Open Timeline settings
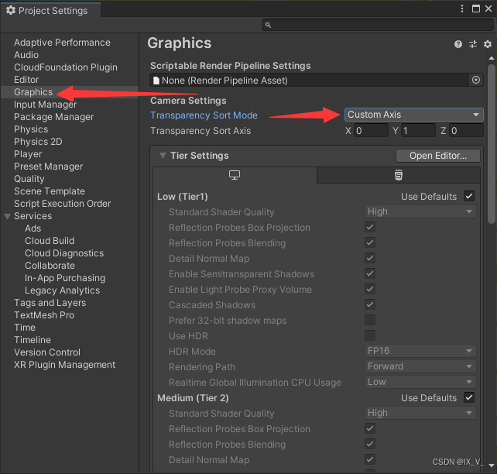 tap(33, 339)
